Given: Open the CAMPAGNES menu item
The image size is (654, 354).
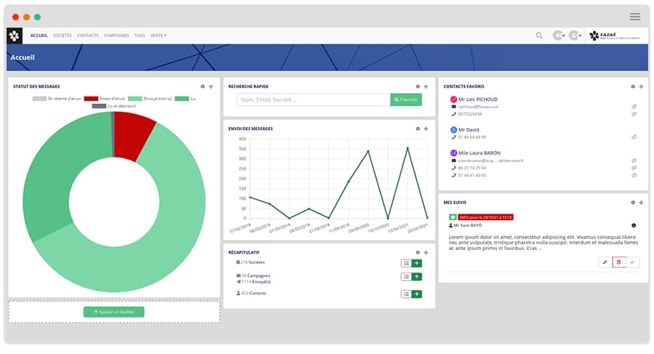Looking at the screenshot, I should click(116, 36).
